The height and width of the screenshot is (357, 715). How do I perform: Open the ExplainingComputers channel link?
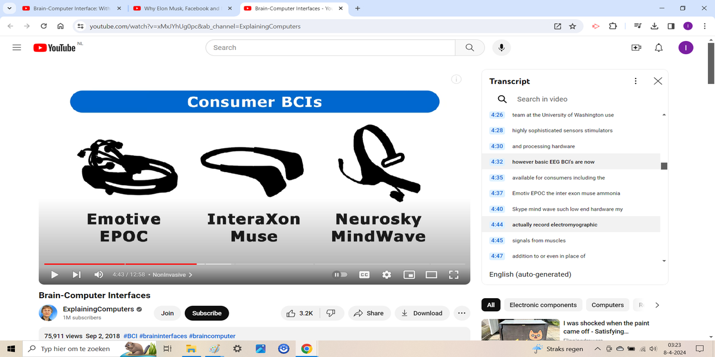(x=99, y=309)
